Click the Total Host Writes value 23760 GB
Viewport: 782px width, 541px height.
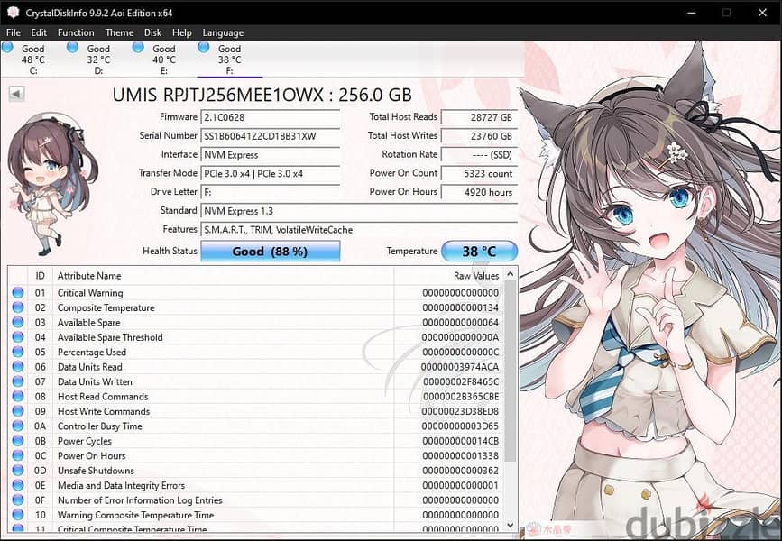click(479, 136)
